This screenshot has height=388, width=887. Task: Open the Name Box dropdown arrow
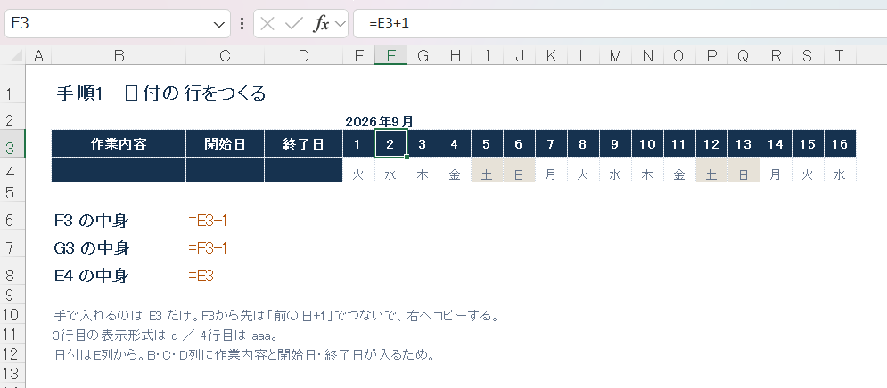tap(219, 24)
